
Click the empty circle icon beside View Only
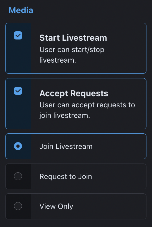point(18,206)
